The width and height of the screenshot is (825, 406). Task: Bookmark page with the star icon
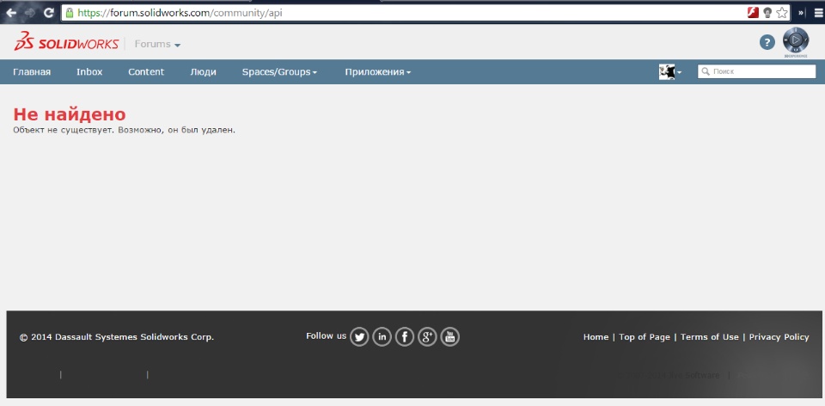point(782,13)
